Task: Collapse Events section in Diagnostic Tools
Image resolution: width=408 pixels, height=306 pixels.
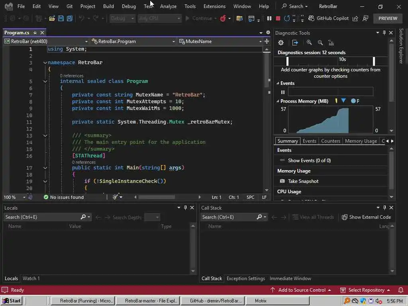Action: pos(278,83)
